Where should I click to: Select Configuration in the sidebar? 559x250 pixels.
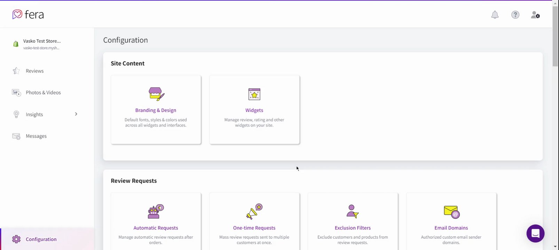(41, 239)
